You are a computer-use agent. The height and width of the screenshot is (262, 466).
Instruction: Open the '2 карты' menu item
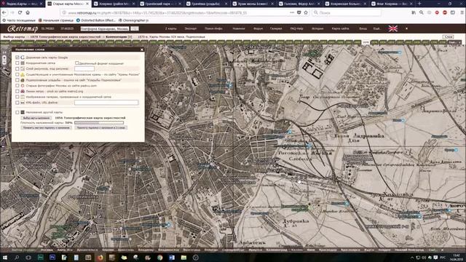(170, 28)
